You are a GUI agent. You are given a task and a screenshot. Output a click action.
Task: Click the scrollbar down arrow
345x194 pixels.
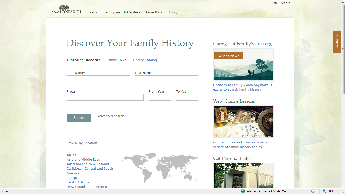tap(343, 186)
